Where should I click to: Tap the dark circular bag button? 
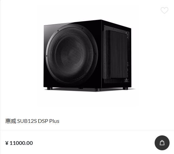point(162,143)
